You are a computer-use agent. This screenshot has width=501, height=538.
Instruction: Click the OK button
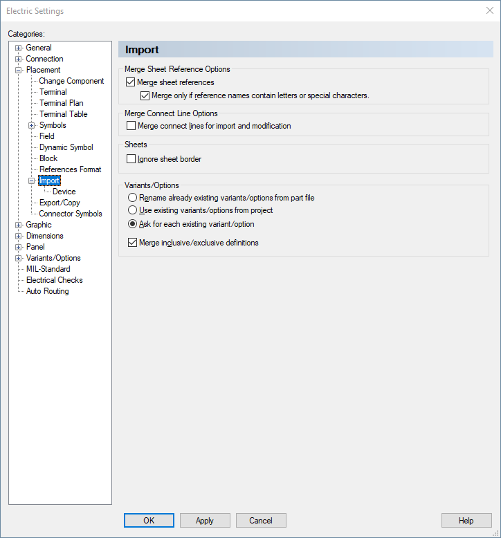pos(149,521)
